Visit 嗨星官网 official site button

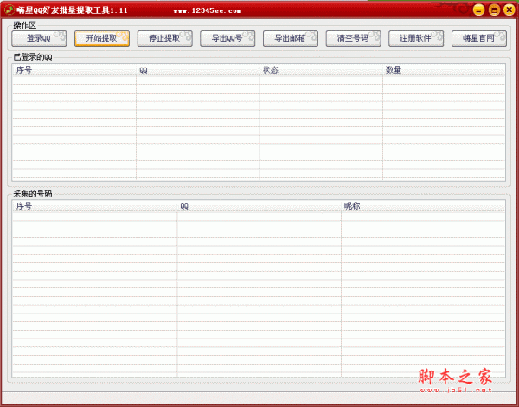coord(479,38)
